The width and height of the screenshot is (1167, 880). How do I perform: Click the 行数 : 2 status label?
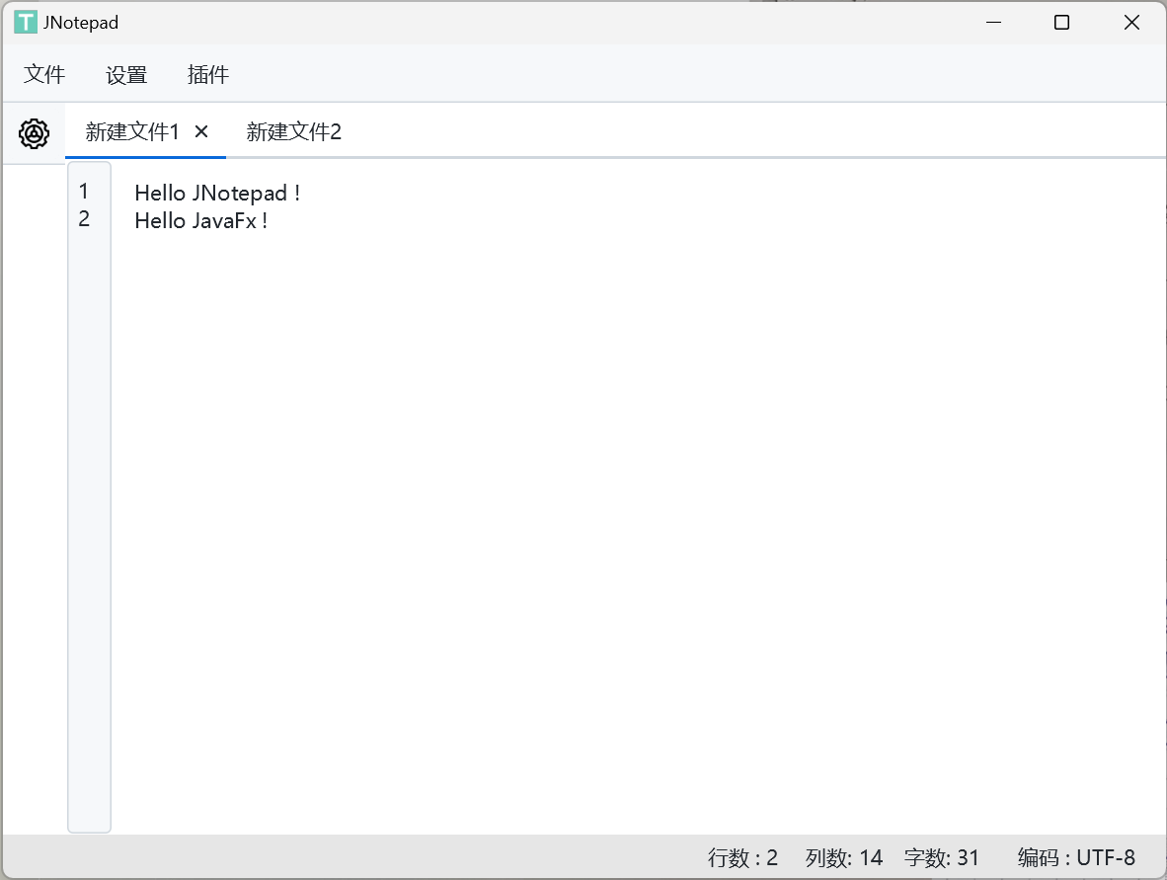742,857
